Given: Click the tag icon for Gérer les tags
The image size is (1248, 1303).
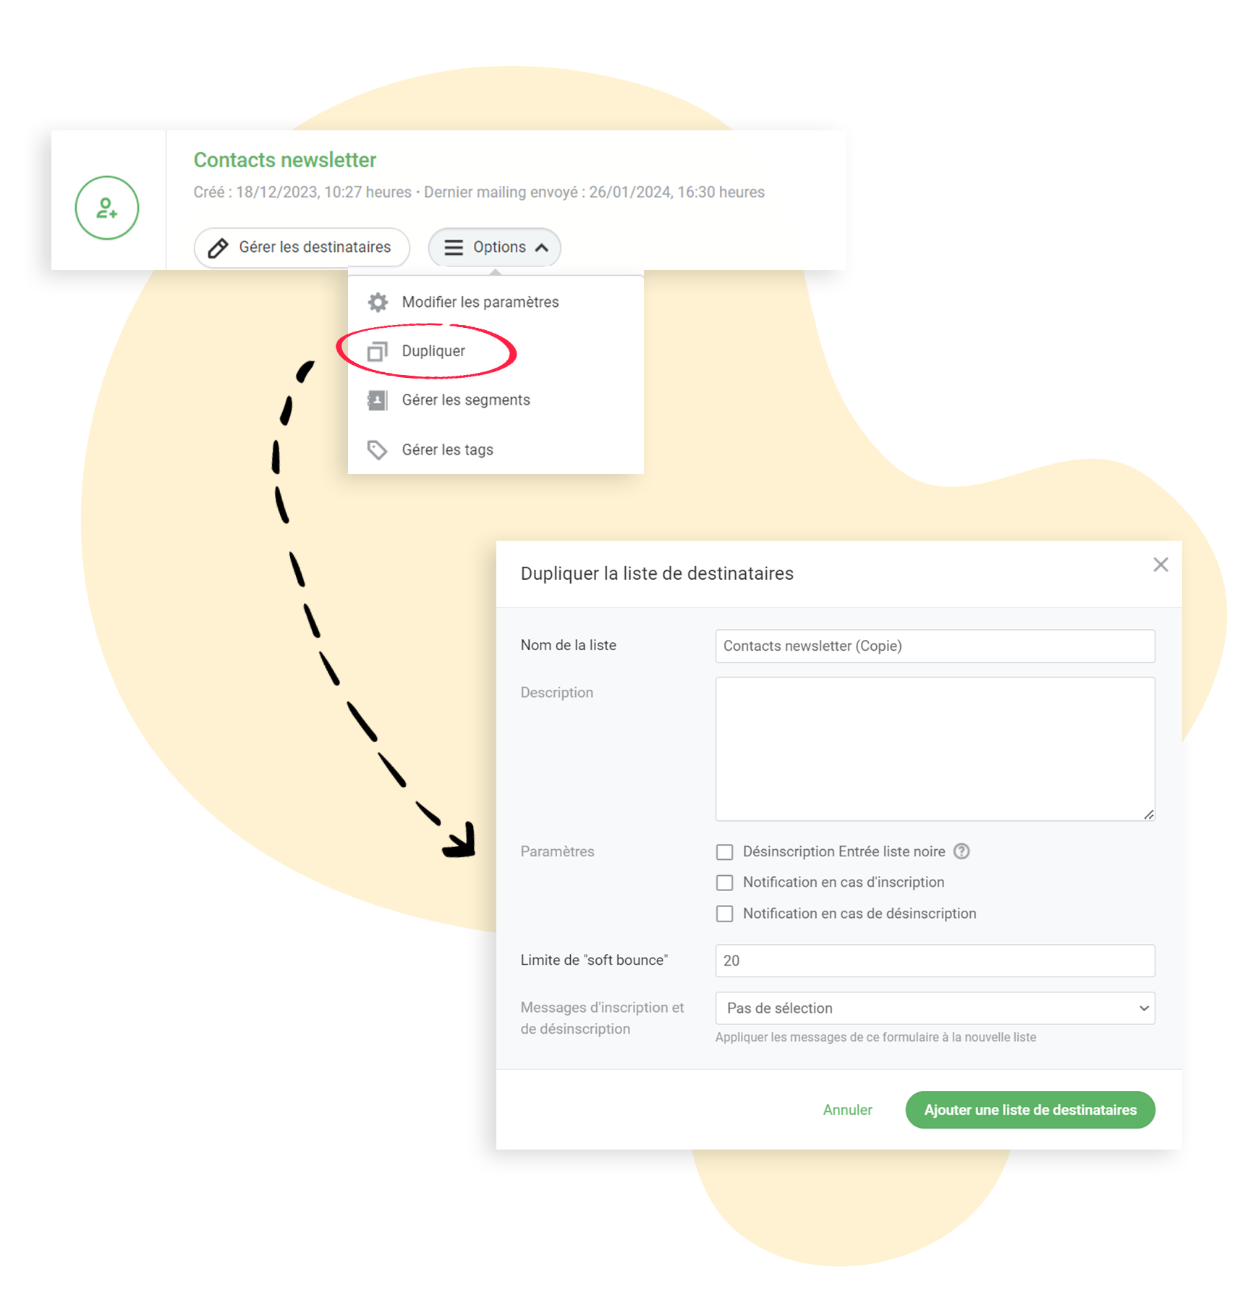Looking at the screenshot, I should [378, 450].
